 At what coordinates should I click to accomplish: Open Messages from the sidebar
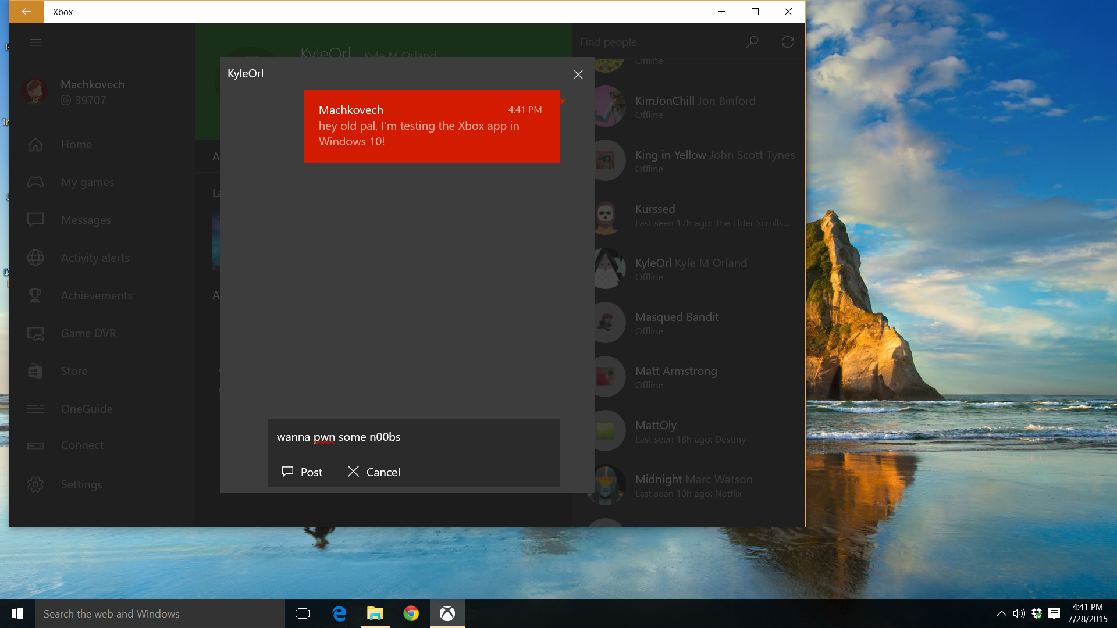(86, 220)
